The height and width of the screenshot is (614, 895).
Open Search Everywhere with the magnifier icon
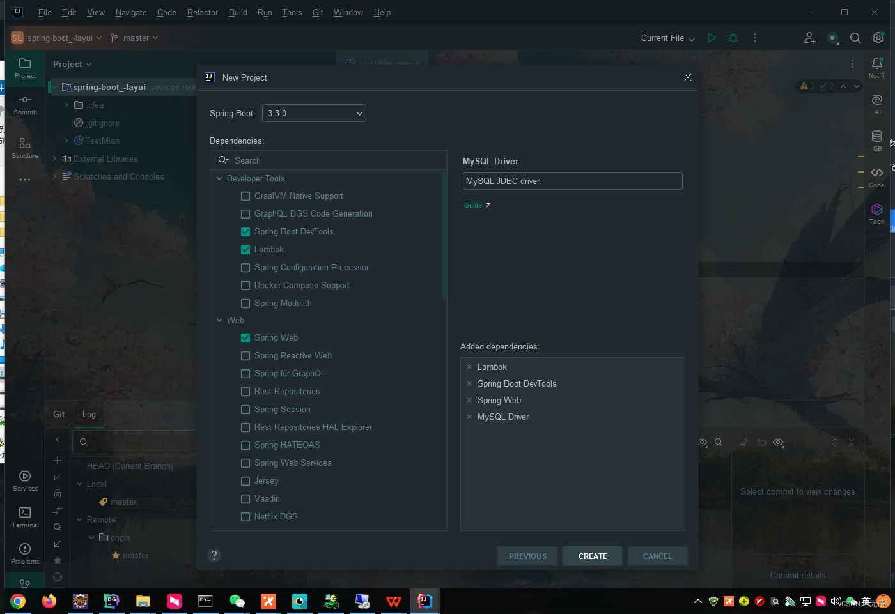pos(855,38)
